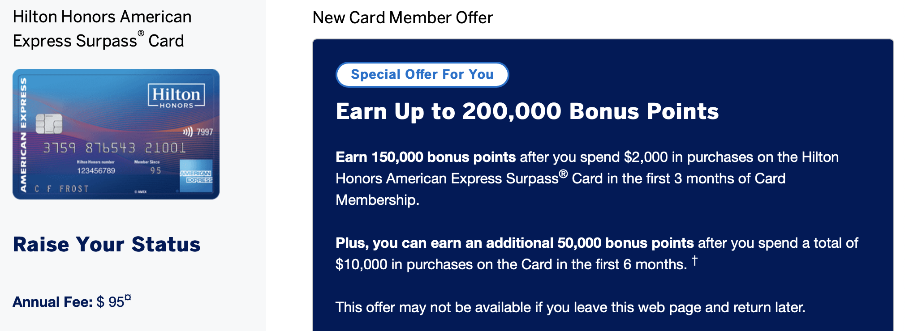Click the Special Offer For You badge
The width and height of the screenshot is (905, 331).
point(422,75)
